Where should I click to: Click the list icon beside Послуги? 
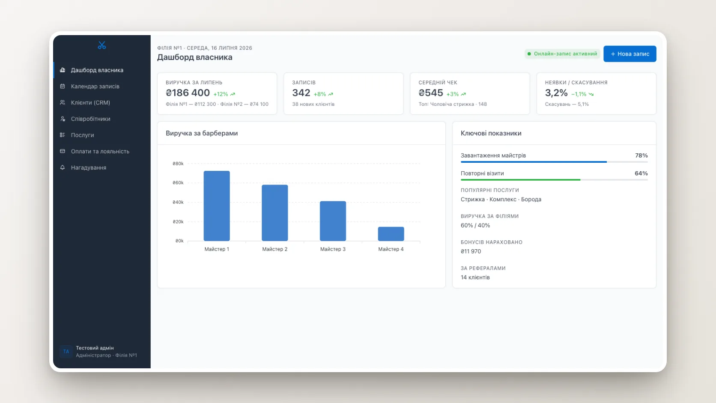coord(63,135)
